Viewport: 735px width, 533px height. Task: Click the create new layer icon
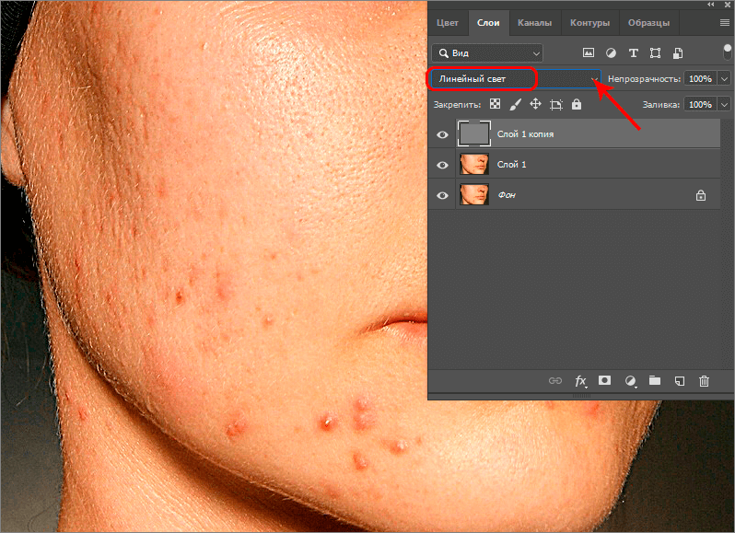[679, 380]
